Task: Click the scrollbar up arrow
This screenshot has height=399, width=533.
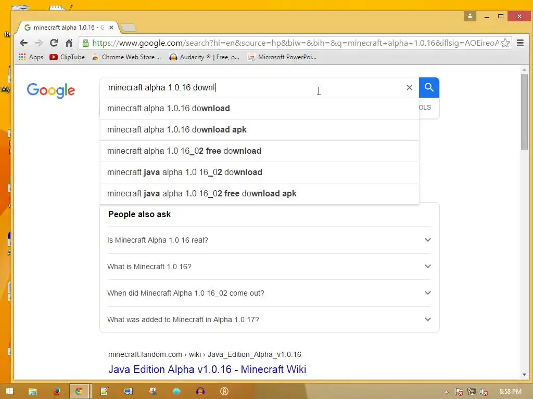Action: coord(524,70)
